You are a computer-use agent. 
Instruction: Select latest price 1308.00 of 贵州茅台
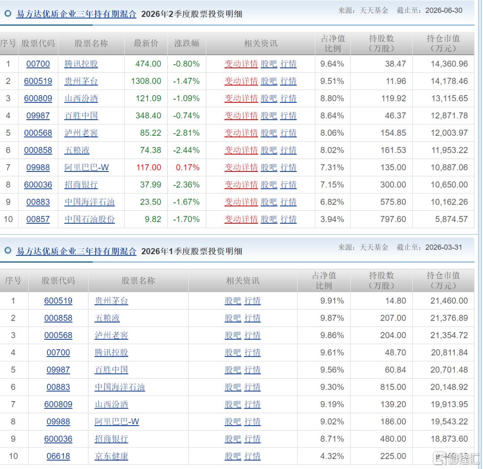pos(146,81)
